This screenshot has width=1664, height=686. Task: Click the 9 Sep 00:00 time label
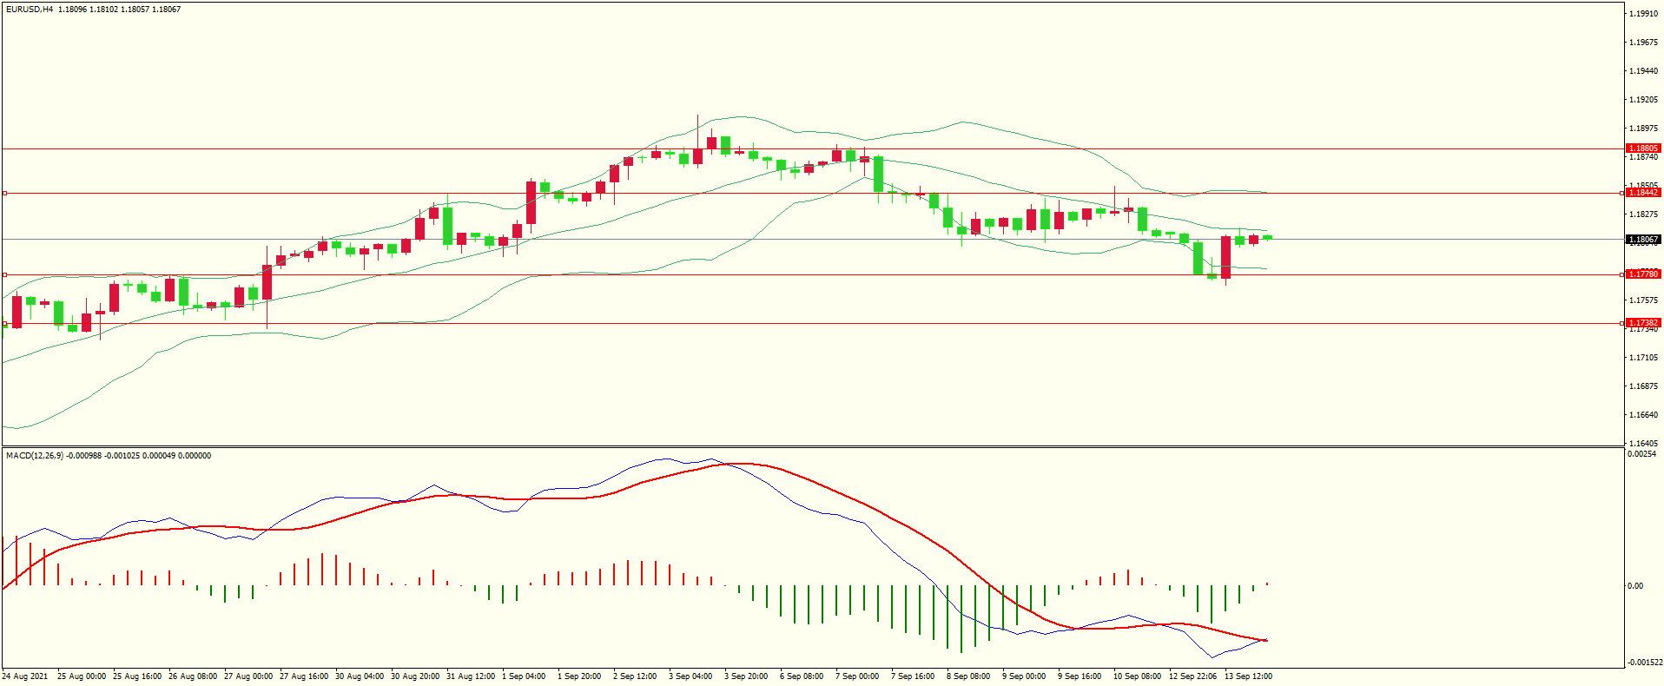pos(1024,676)
